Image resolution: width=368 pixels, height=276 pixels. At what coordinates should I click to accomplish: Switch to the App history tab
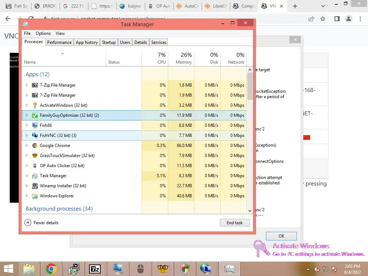87,42
